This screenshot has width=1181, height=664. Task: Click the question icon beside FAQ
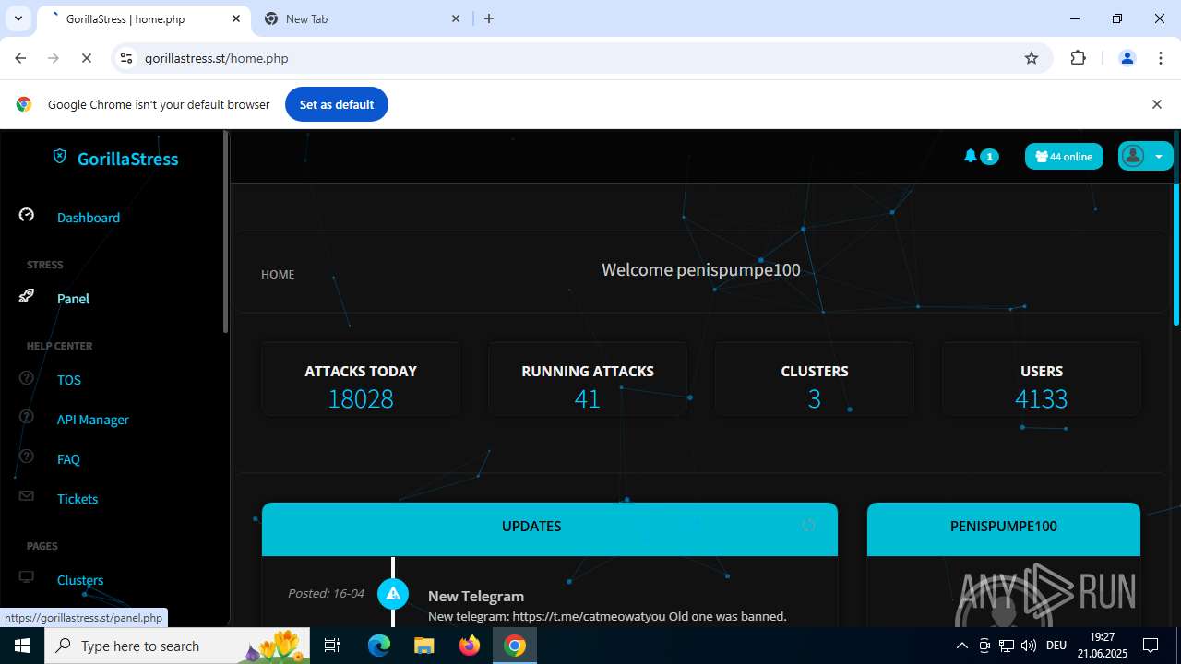(x=27, y=456)
